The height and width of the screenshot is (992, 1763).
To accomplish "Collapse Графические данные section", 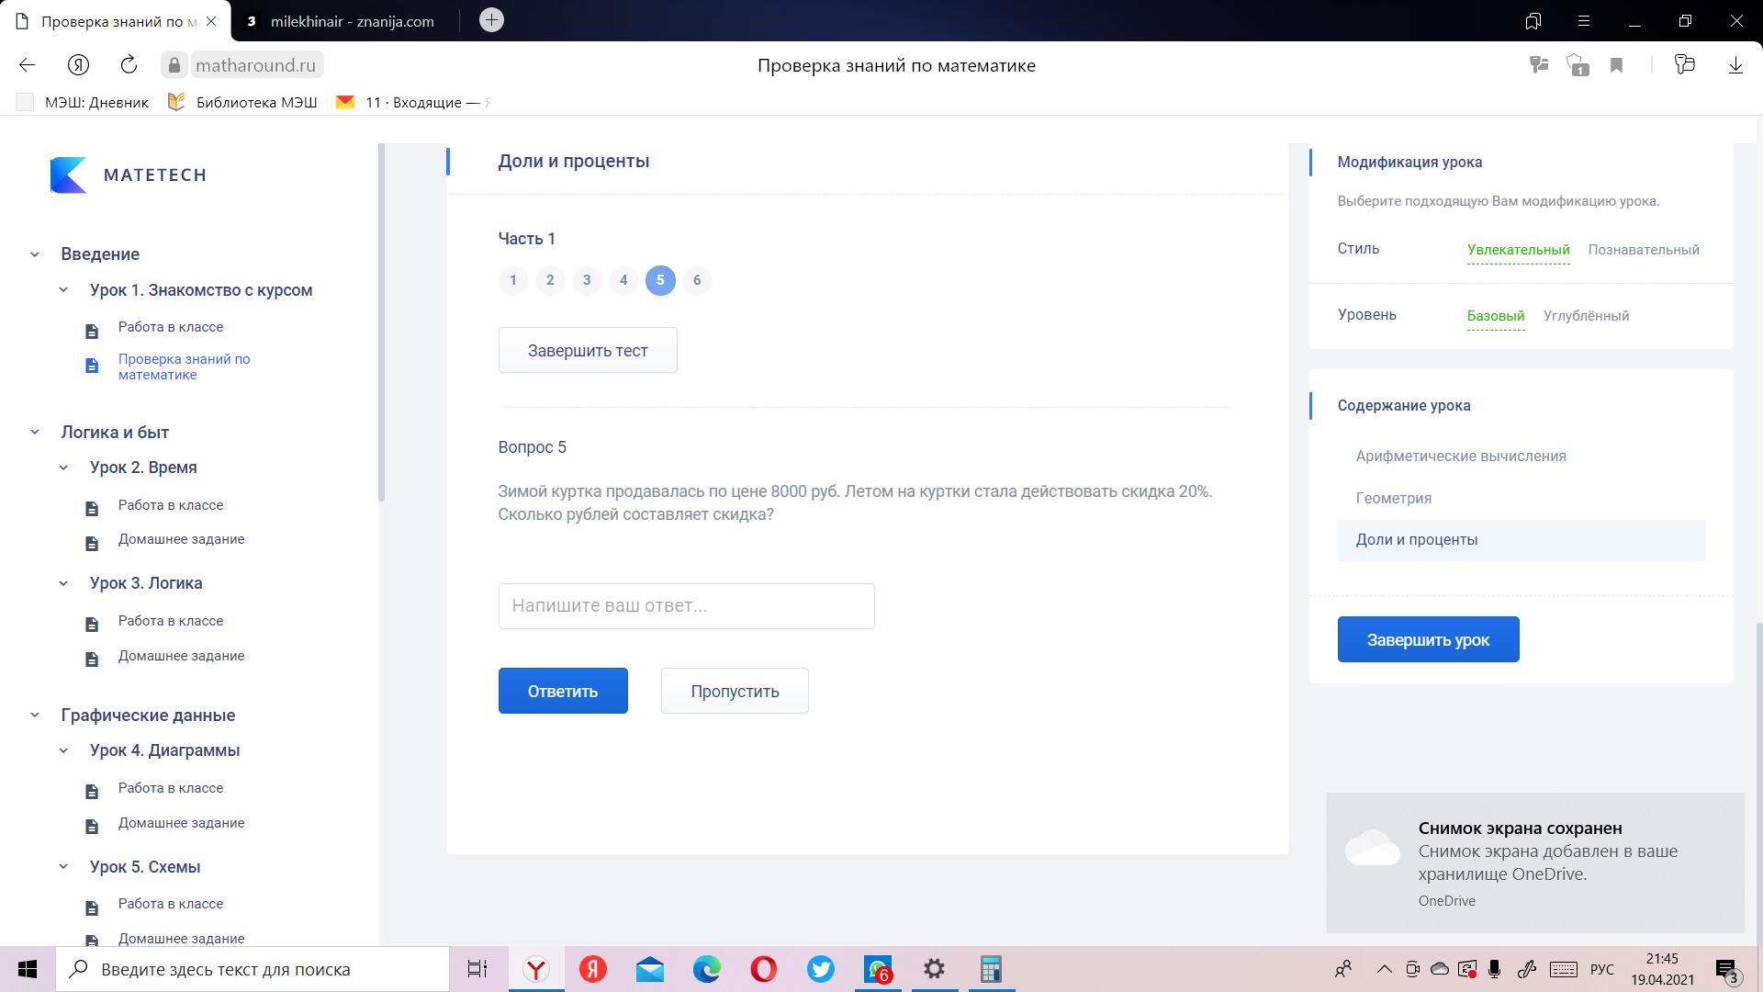I will click(35, 716).
